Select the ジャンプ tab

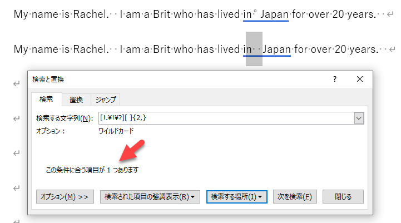(x=106, y=100)
